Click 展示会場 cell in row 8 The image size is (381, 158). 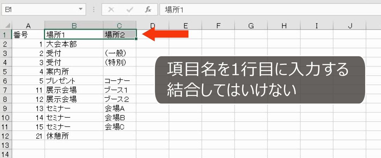pyautogui.click(x=74, y=99)
